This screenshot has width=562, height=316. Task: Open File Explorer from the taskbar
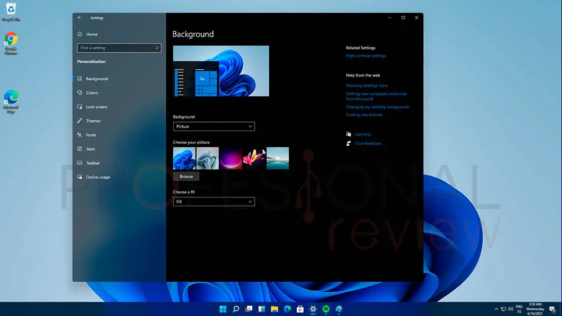[x=275, y=309]
